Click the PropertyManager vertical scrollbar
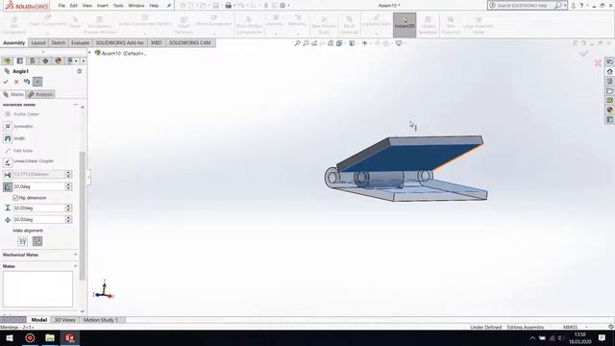Image resolution: width=615 pixels, height=346 pixels. pyautogui.click(x=83, y=215)
